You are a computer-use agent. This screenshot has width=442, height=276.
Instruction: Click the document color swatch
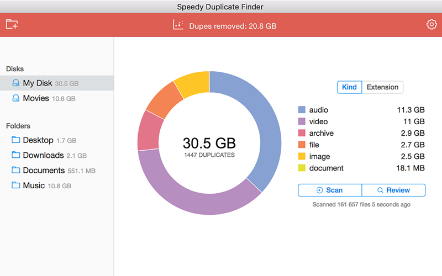point(302,168)
